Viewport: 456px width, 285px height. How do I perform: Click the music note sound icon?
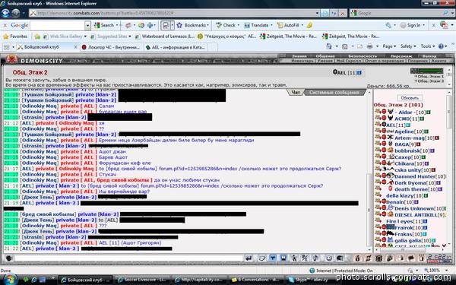pyautogui.click(x=316, y=258)
